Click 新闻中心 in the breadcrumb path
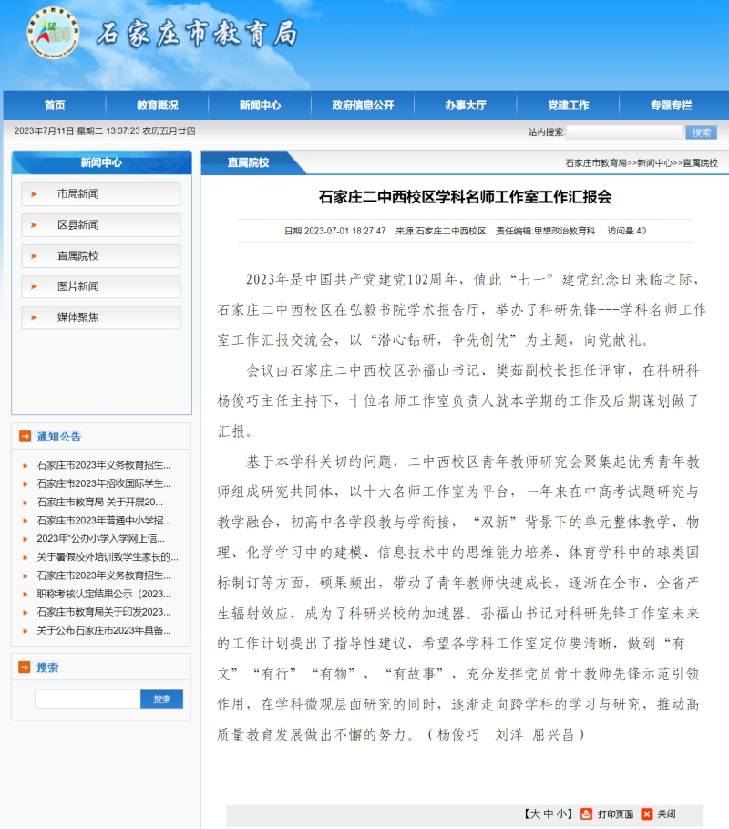Image resolution: width=729 pixels, height=829 pixels. (x=654, y=163)
